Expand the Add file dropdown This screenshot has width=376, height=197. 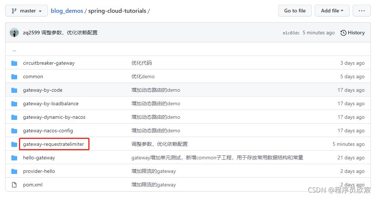click(332, 11)
